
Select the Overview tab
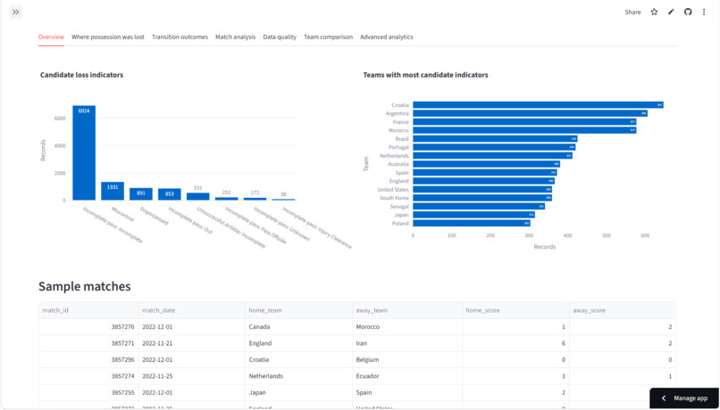51,37
